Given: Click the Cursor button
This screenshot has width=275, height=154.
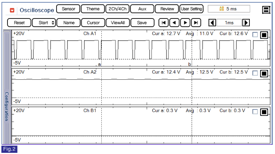Looking at the screenshot, I should (x=93, y=23).
